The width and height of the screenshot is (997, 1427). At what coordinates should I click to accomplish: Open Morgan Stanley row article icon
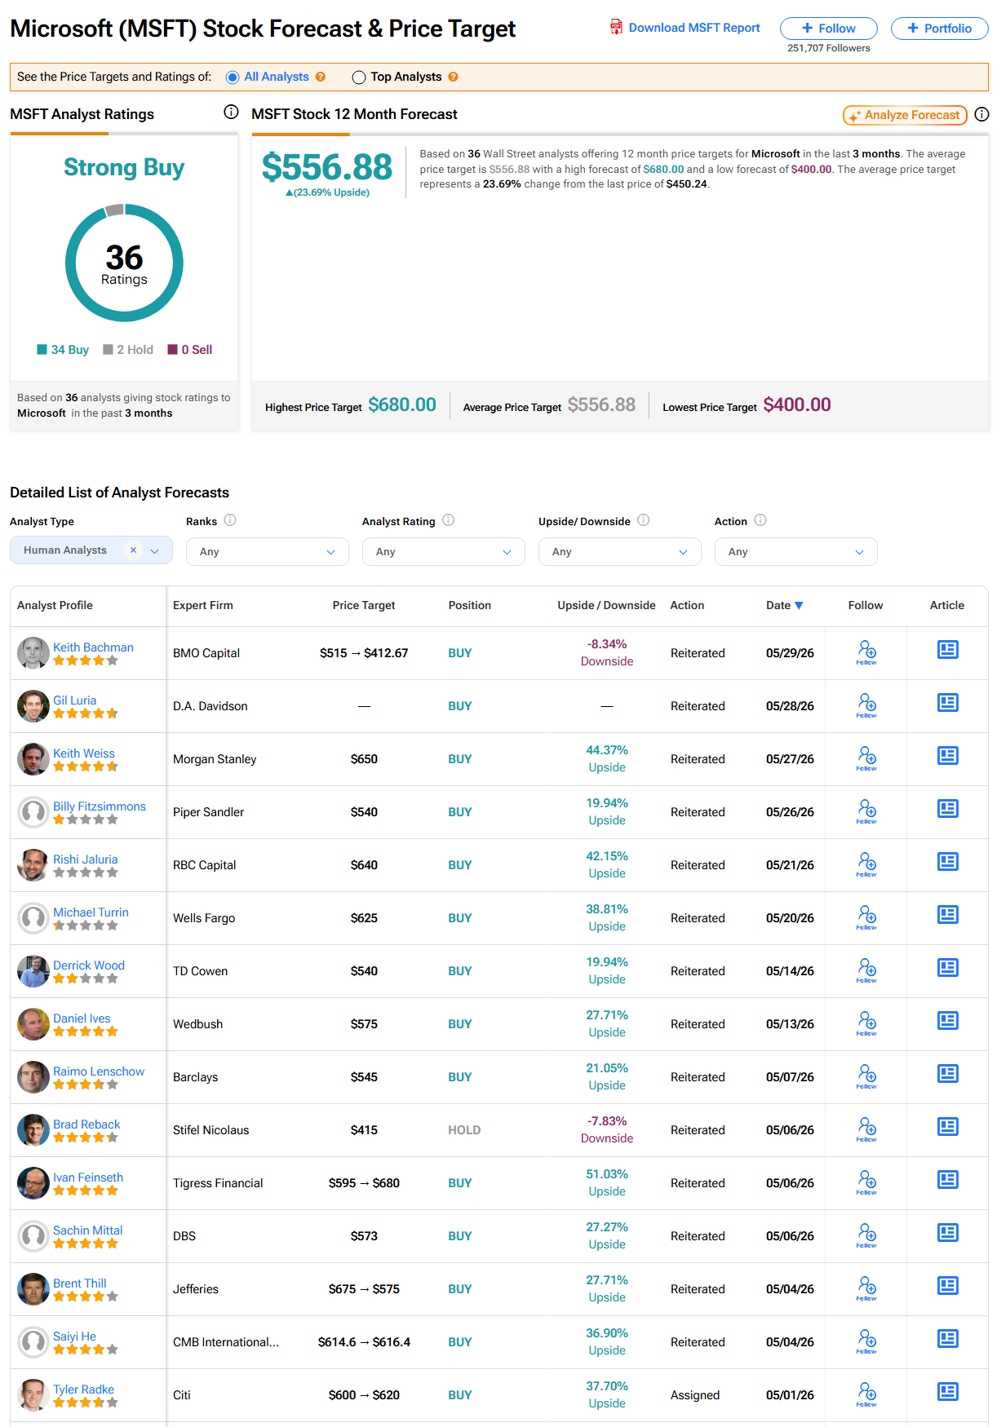pyautogui.click(x=947, y=756)
